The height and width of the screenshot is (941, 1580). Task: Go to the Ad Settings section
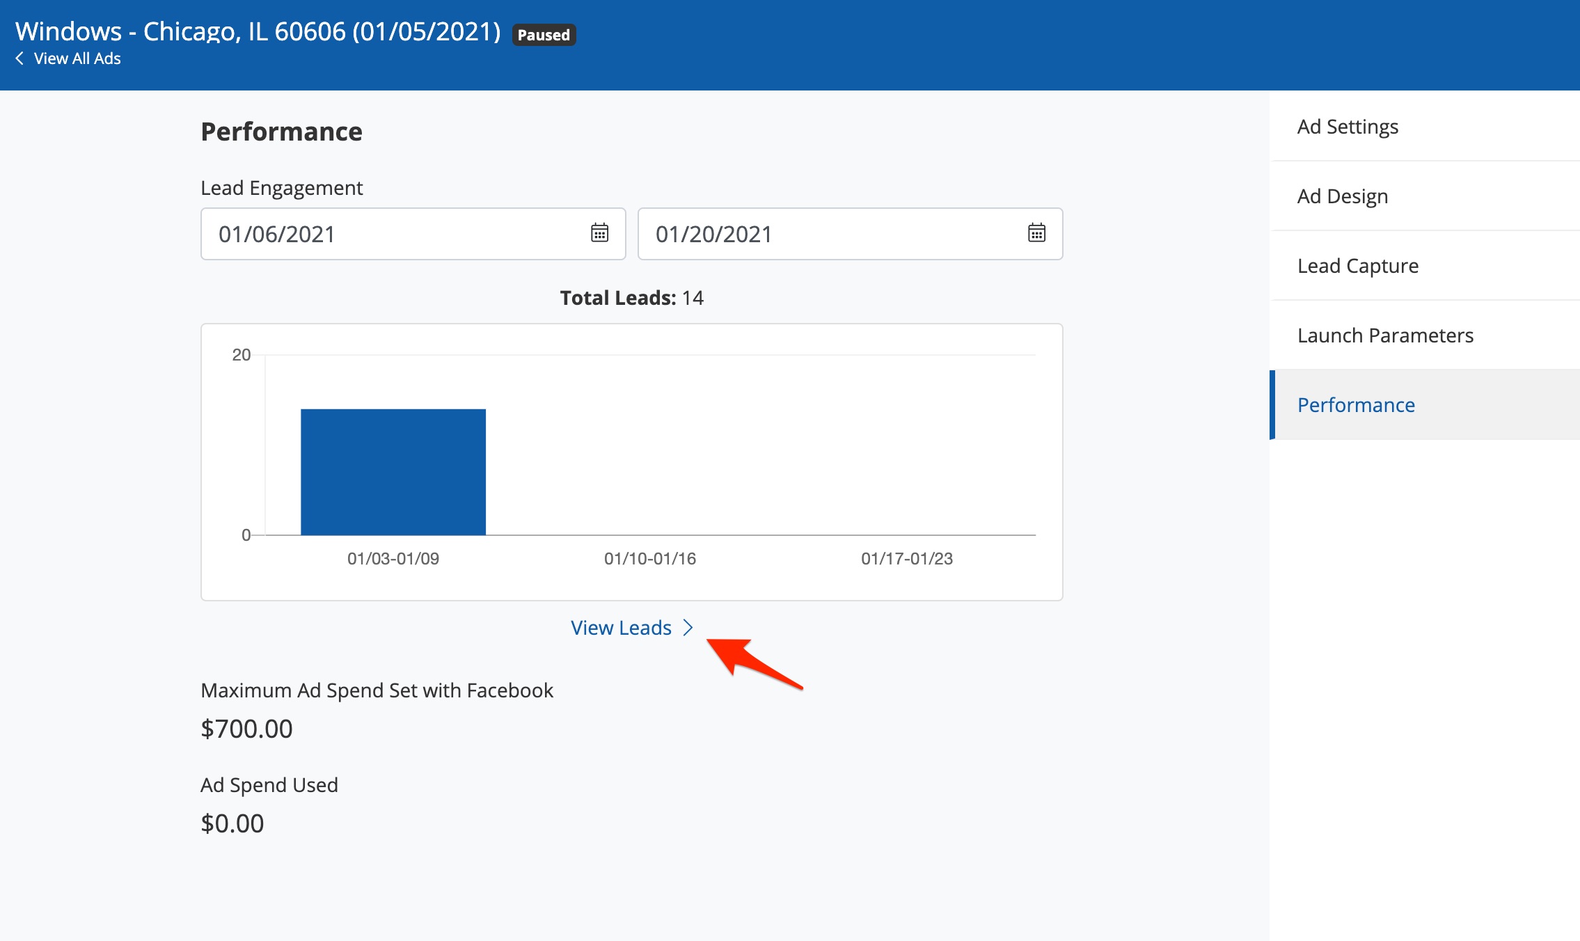tap(1348, 127)
